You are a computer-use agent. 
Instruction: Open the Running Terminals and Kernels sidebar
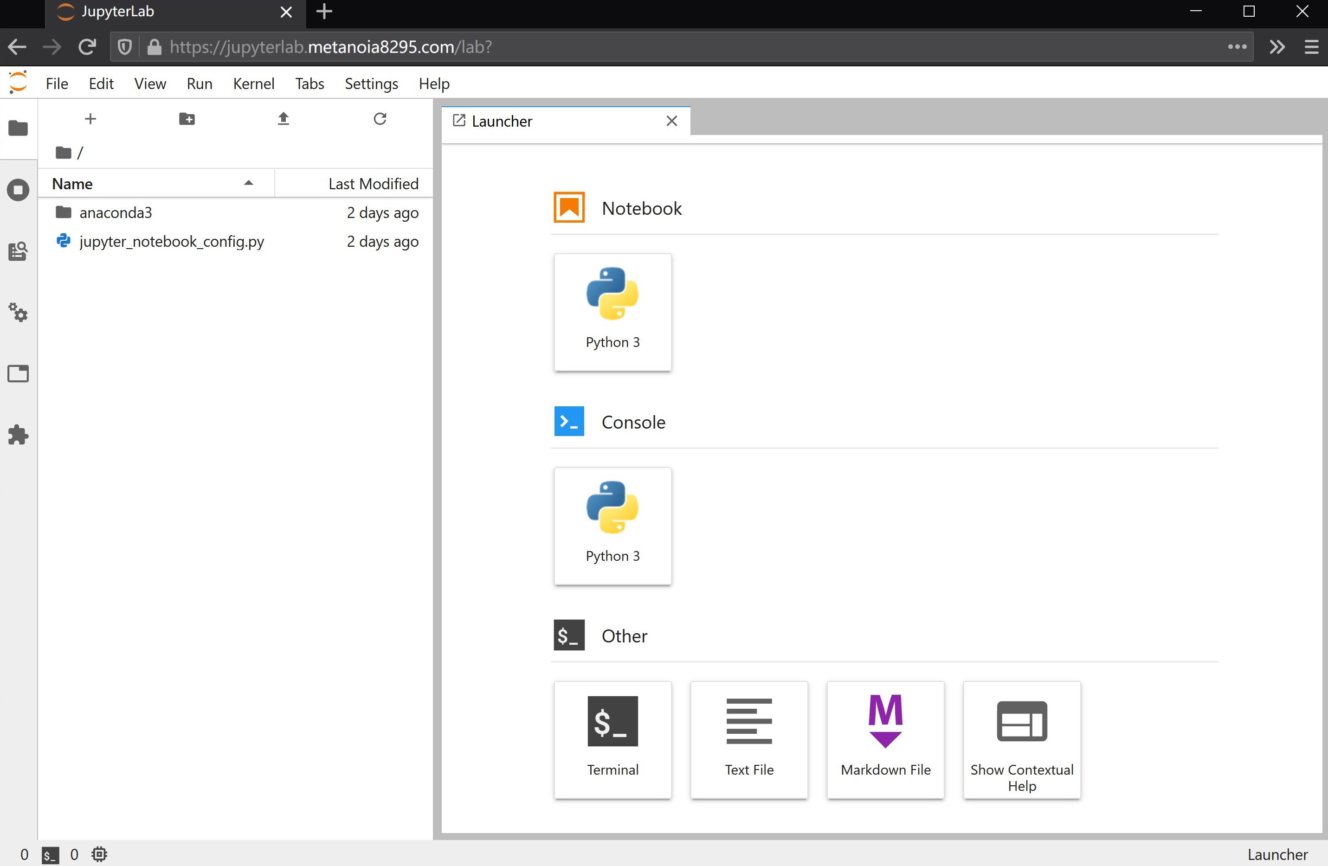pos(18,190)
